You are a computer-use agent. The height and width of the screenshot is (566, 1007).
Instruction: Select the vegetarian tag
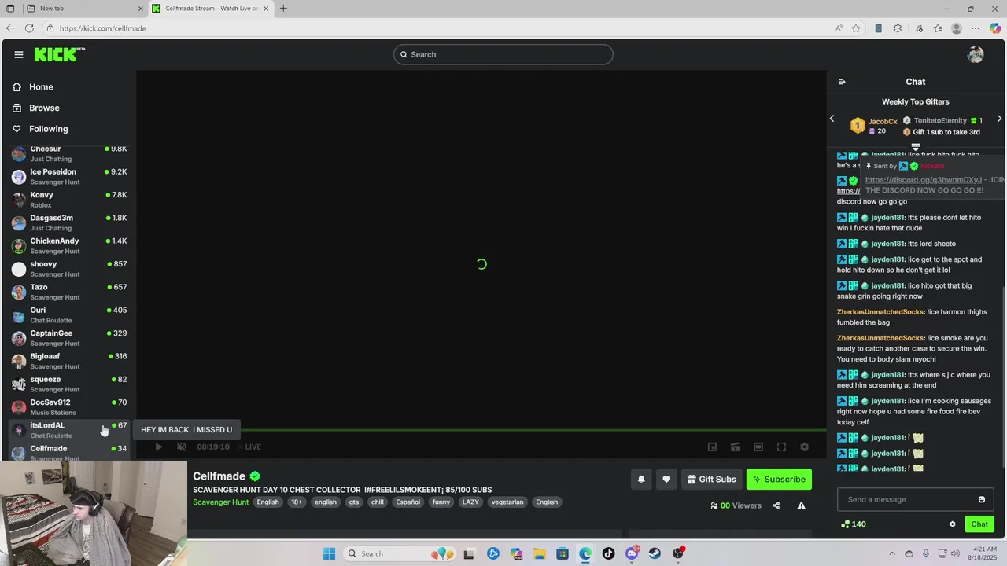(507, 502)
